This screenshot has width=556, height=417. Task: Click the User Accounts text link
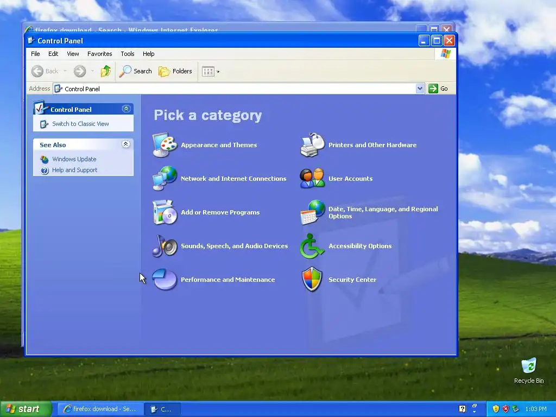coord(350,178)
